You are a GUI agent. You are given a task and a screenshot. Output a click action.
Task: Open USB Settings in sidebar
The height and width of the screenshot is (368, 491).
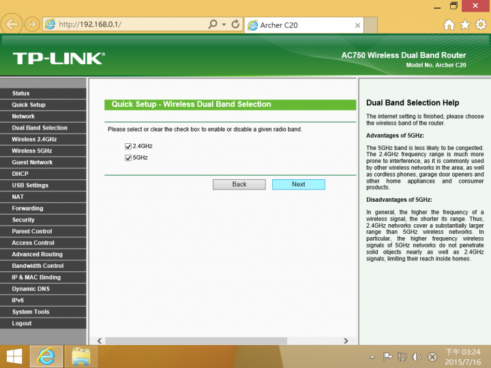pyautogui.click(x=43, y=185)
